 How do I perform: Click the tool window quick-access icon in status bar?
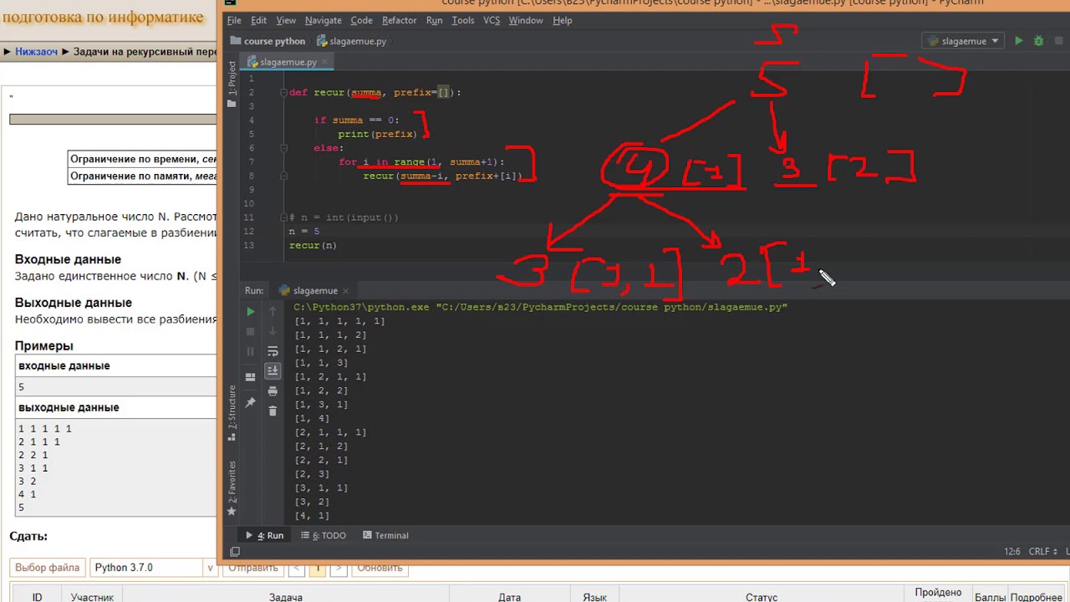[x=235, y=552]
